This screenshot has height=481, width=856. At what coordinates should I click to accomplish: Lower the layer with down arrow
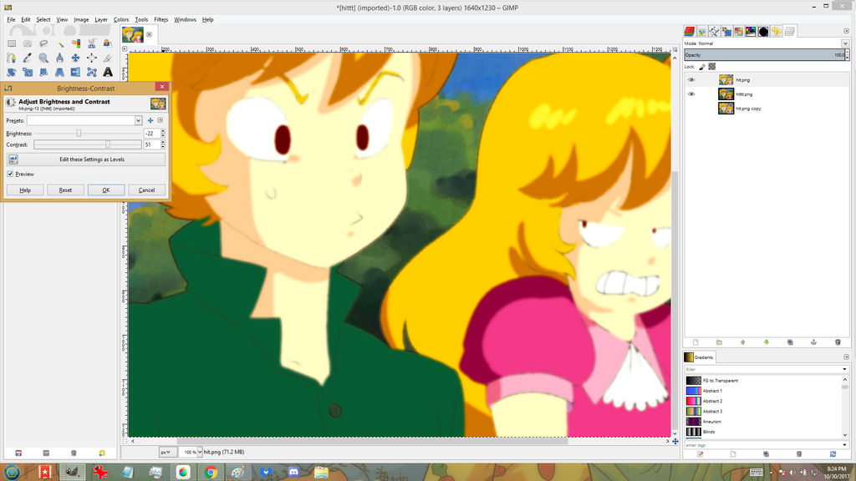coord(766,342)
